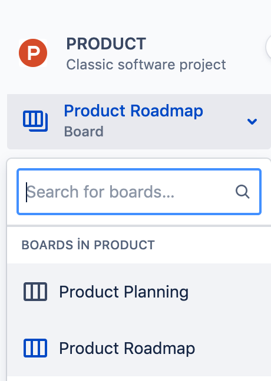Click blue Product Roadmap title in switcher
271x381 pixels.
pyautogui.click(x=133, y=111)
